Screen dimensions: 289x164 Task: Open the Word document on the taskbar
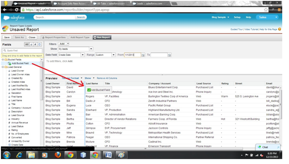coord(109,155)
